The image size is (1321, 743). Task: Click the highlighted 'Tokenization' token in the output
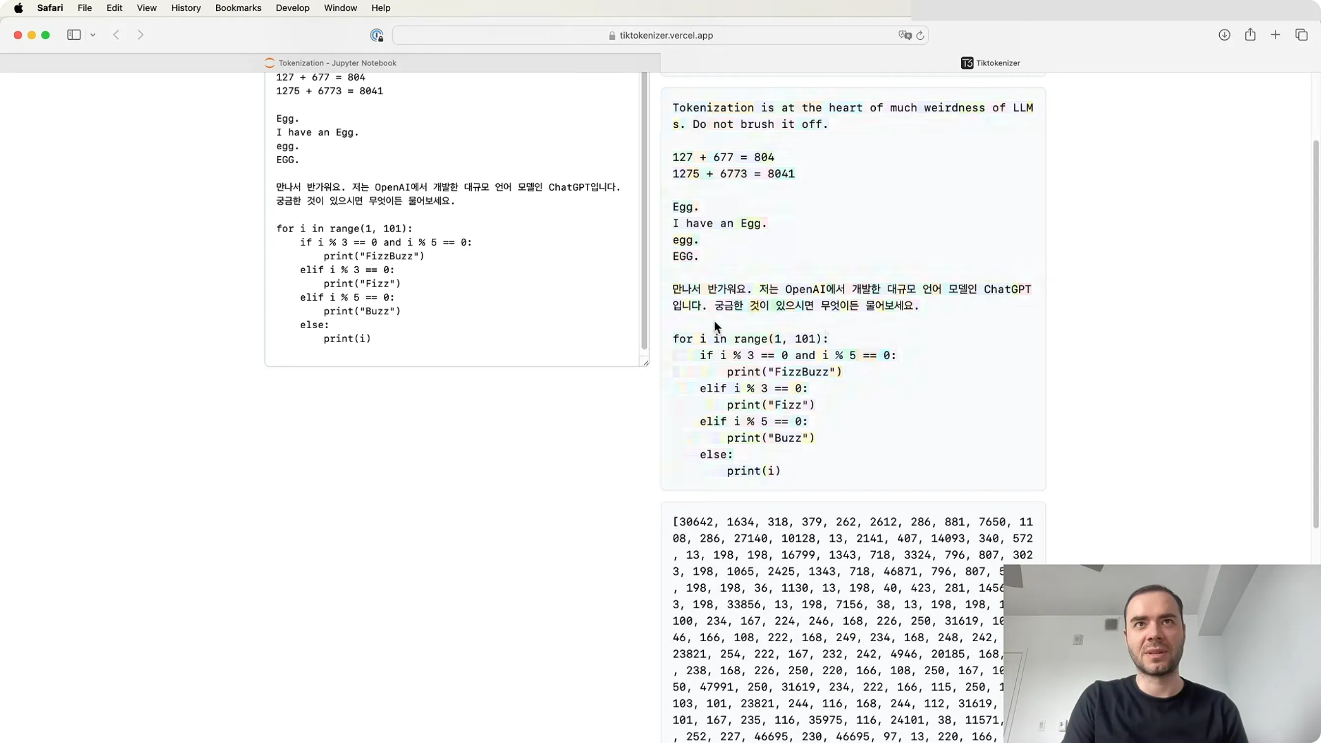click(x=713, y=108)
